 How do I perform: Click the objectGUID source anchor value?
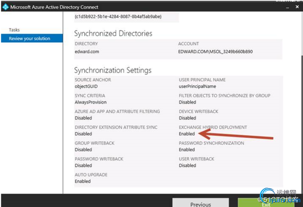86,86
